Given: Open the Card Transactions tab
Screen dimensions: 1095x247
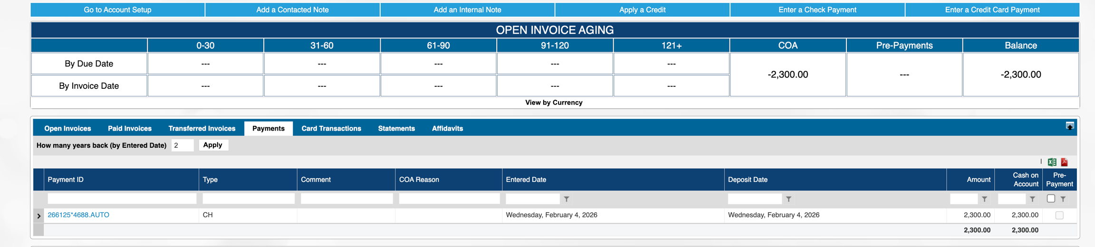Looking at the screenshot, I should pyautogui.click(x=331, y=128).
